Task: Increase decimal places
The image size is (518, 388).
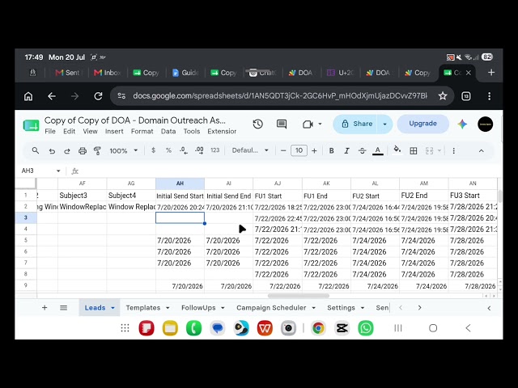Action: click(199, 150)
